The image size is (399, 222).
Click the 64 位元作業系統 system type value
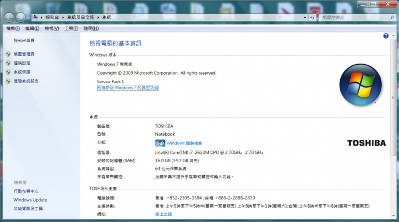click(171, 169)
